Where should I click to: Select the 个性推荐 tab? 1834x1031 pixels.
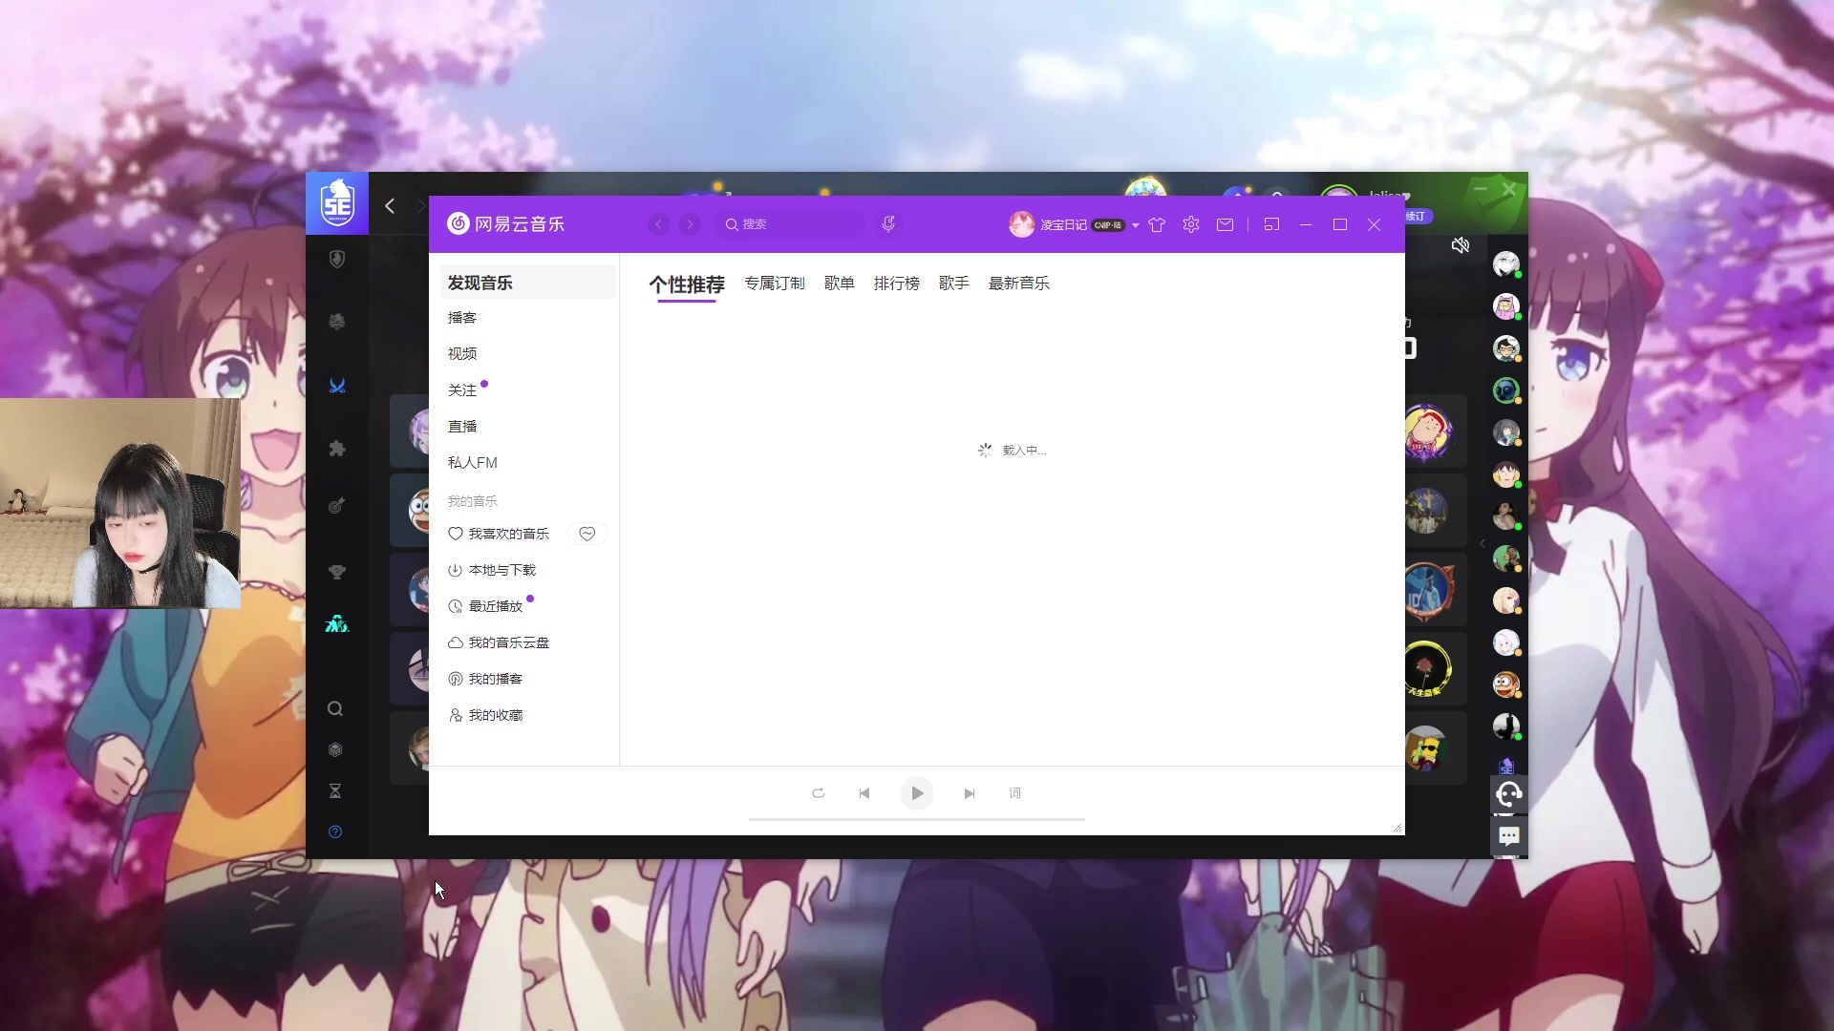point(687,284)
